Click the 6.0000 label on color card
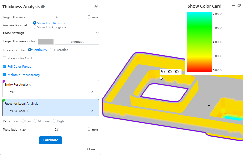This screenshot has width=243, height=160. pyautogui.click(x=217, y=70)
